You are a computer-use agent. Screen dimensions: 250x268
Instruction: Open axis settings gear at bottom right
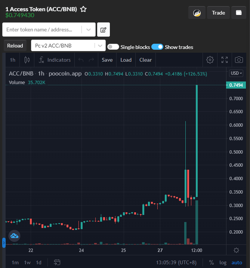click(236, 250)
